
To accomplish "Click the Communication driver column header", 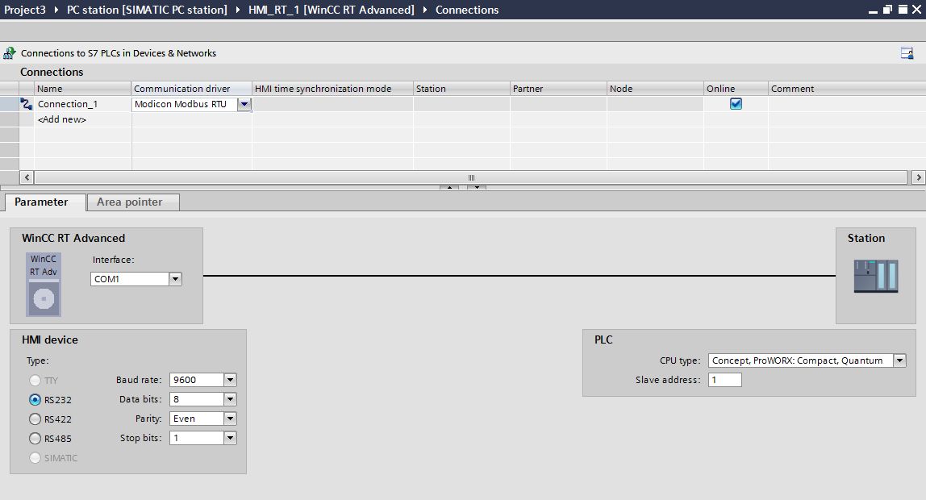I will click(191, 89).
